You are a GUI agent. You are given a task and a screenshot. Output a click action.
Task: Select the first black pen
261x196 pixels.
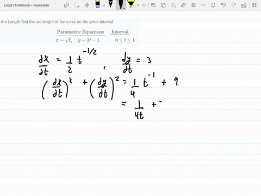pyautogui.click(x=110, y=4)
